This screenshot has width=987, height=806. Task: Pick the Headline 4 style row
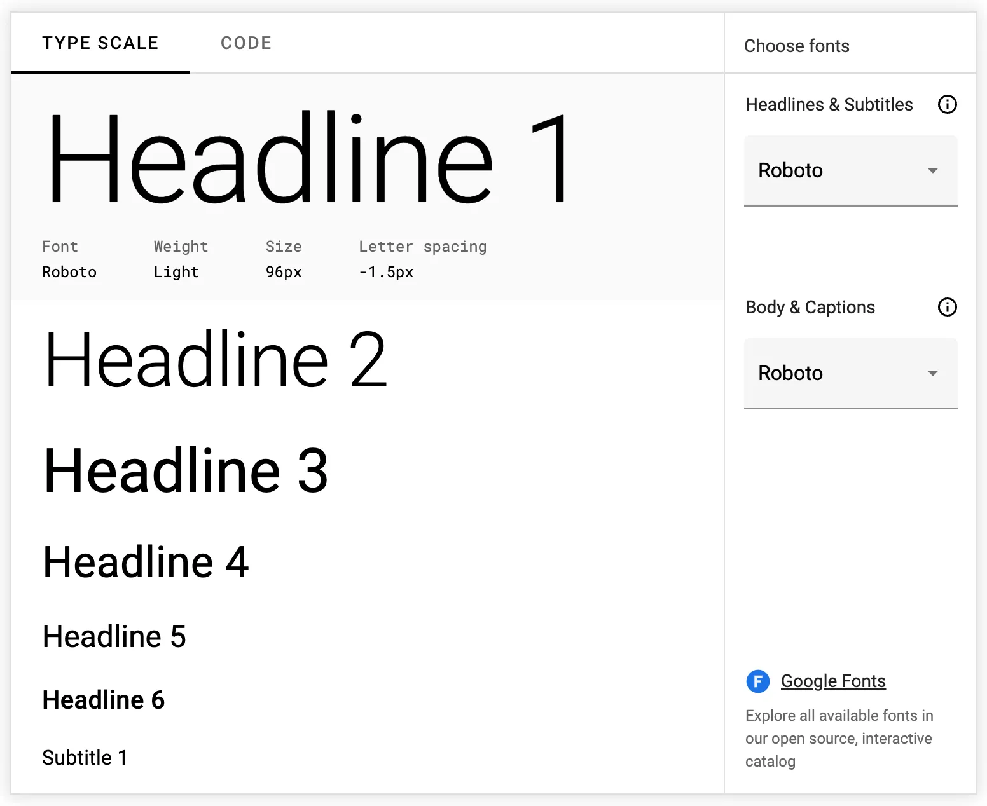click(146, 563)
